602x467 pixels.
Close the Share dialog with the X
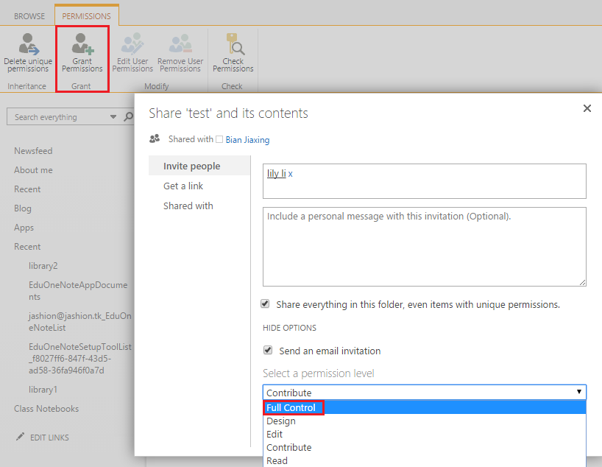click(x=587, y=108)
